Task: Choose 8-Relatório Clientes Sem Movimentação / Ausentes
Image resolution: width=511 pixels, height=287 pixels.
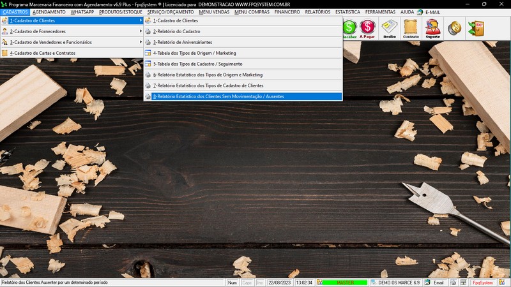Action: [x=243, y=96]
